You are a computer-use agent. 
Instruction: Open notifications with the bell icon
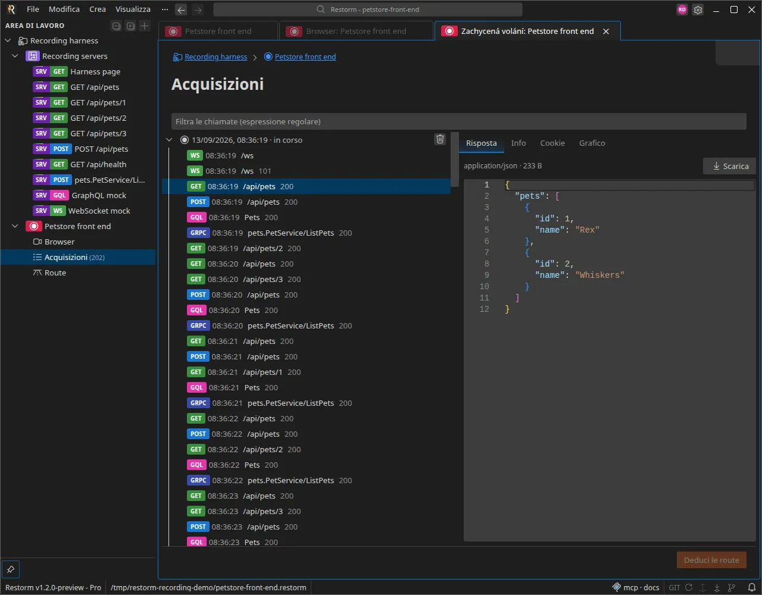(x=752, y=587)
